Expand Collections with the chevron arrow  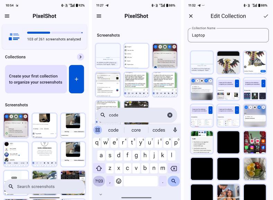80,57
